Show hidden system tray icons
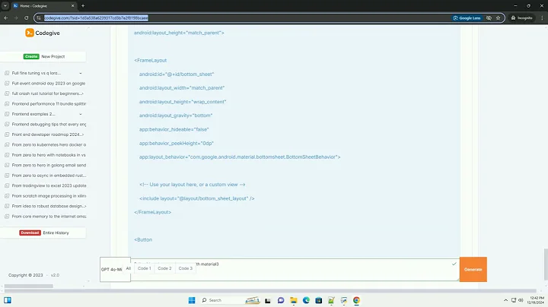 pos(505,300)
